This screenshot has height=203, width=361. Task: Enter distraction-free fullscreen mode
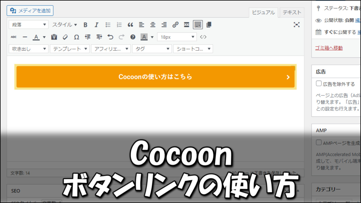(x=296, y=25)
